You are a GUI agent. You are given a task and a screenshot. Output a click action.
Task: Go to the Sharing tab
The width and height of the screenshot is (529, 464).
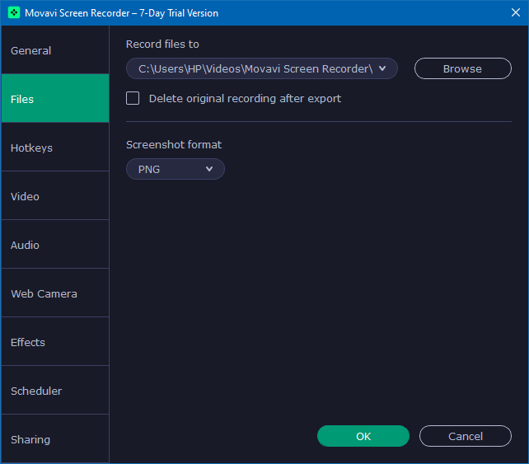point(55,438)
